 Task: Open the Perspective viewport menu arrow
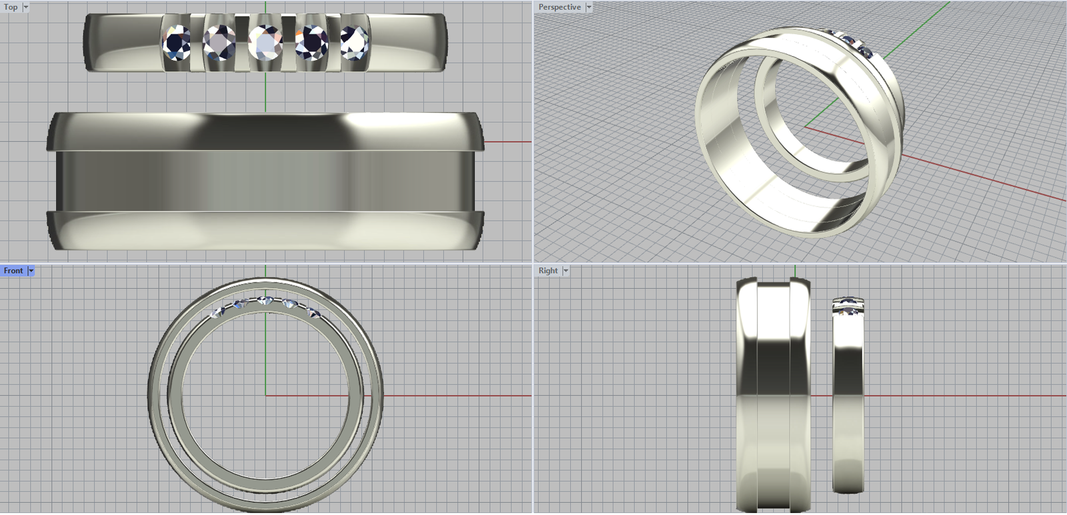(x=589, y=7)
